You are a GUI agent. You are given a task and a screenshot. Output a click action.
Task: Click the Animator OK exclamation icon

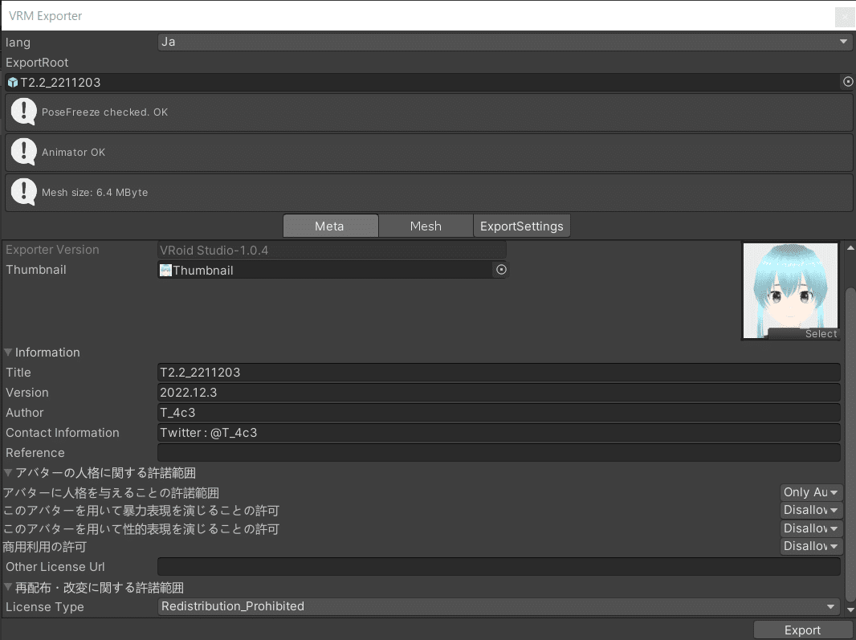[23, 152]
